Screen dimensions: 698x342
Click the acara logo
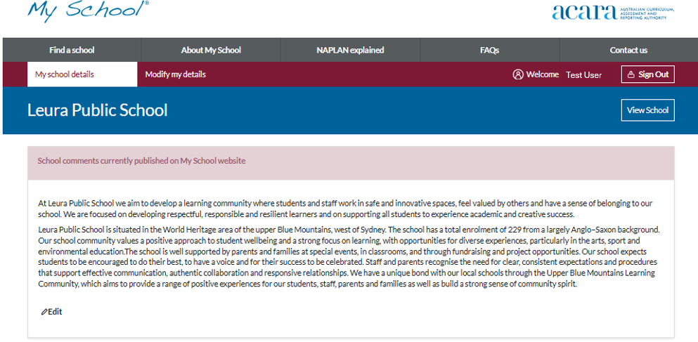[x=583, y=12]
